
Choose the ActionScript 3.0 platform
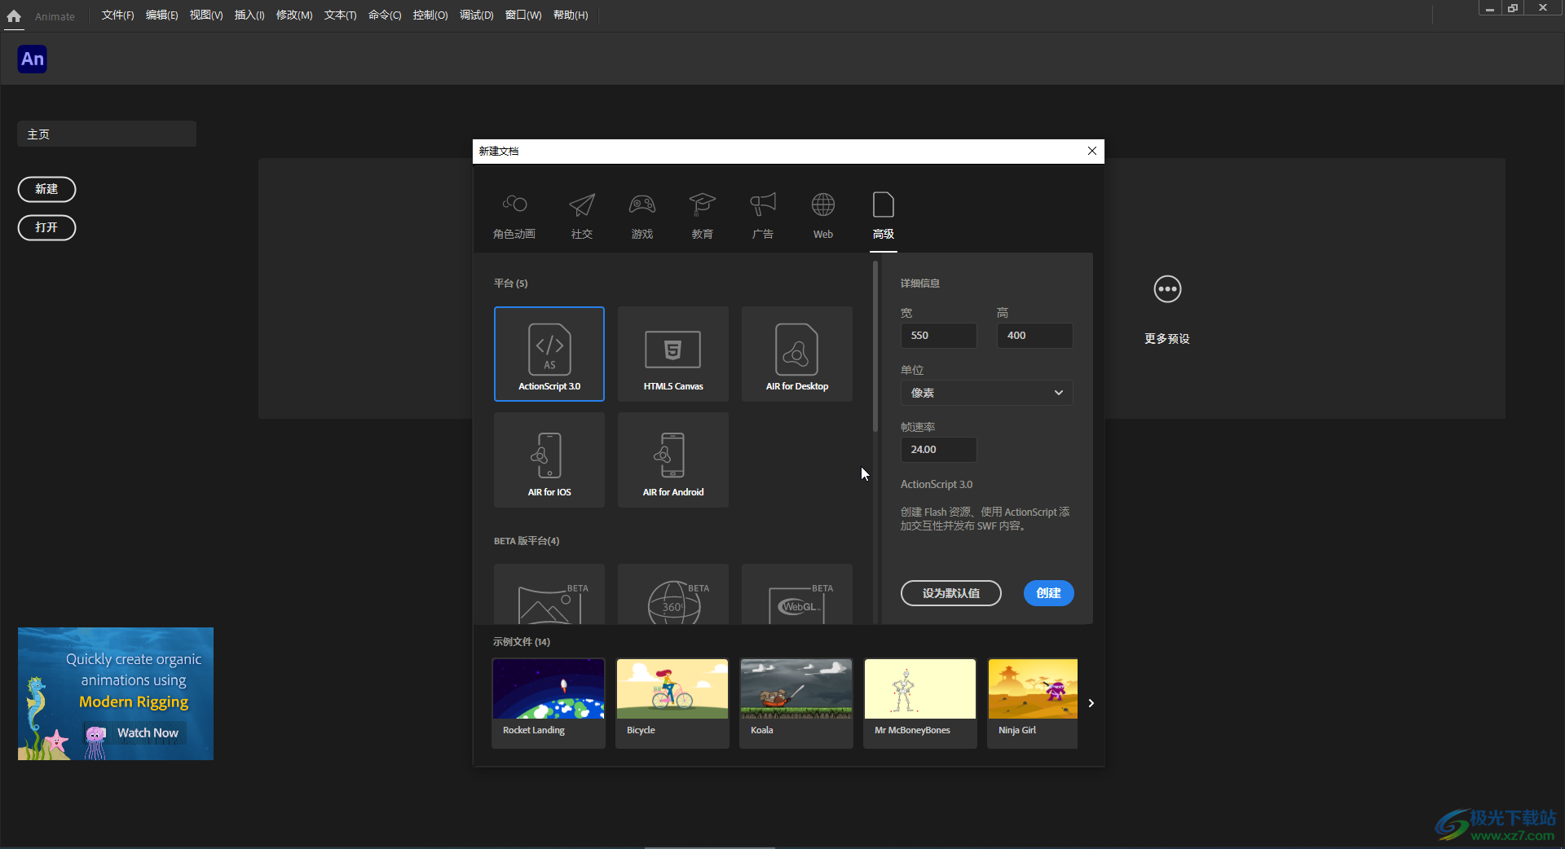[549, 354]
